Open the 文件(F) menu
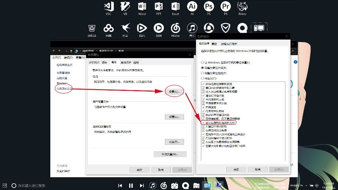This screenshot has height=190, width=338. [56, 57]
